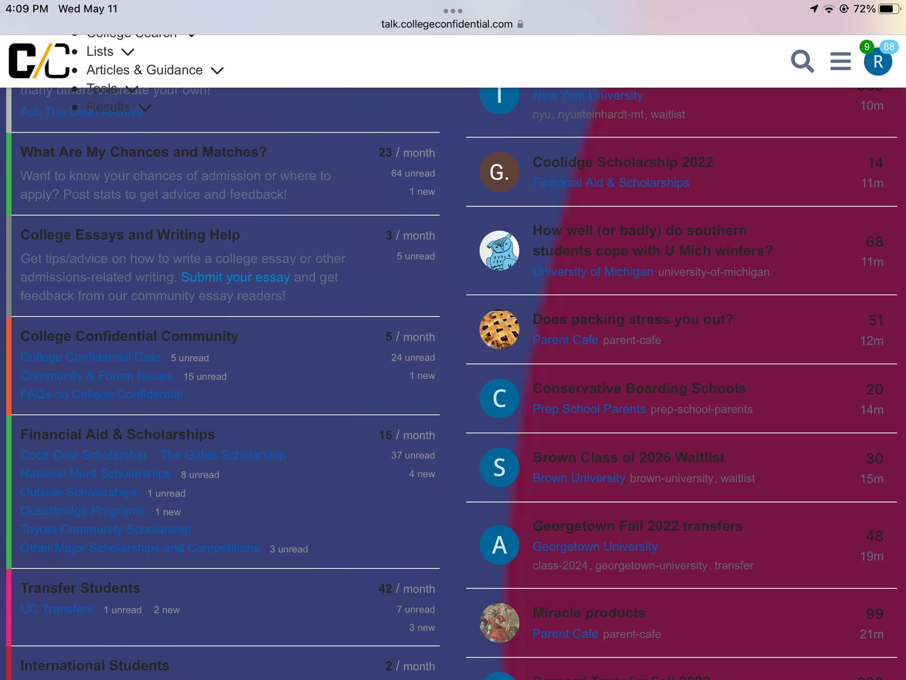Tap the Wi-Fi status icon
This screenshot has width=906, height=680.
pyautogui.click(x=829, y=9)
